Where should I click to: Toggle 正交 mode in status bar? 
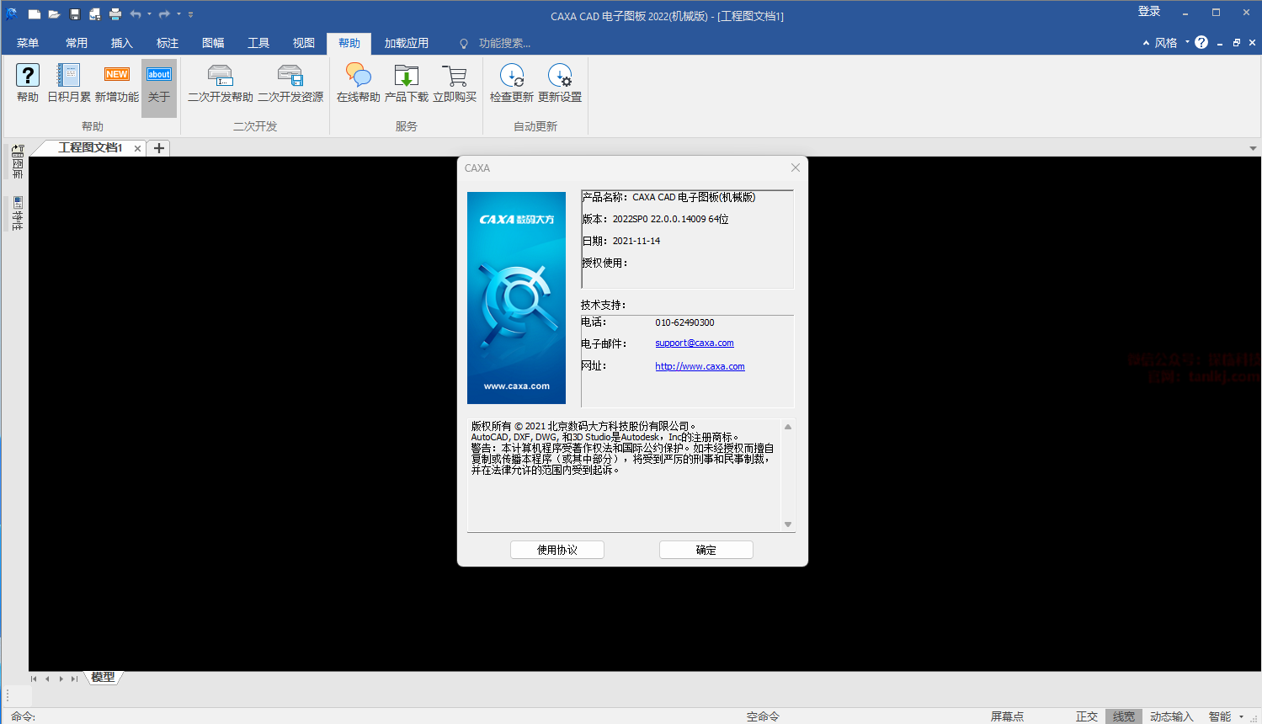[1086, 716]
